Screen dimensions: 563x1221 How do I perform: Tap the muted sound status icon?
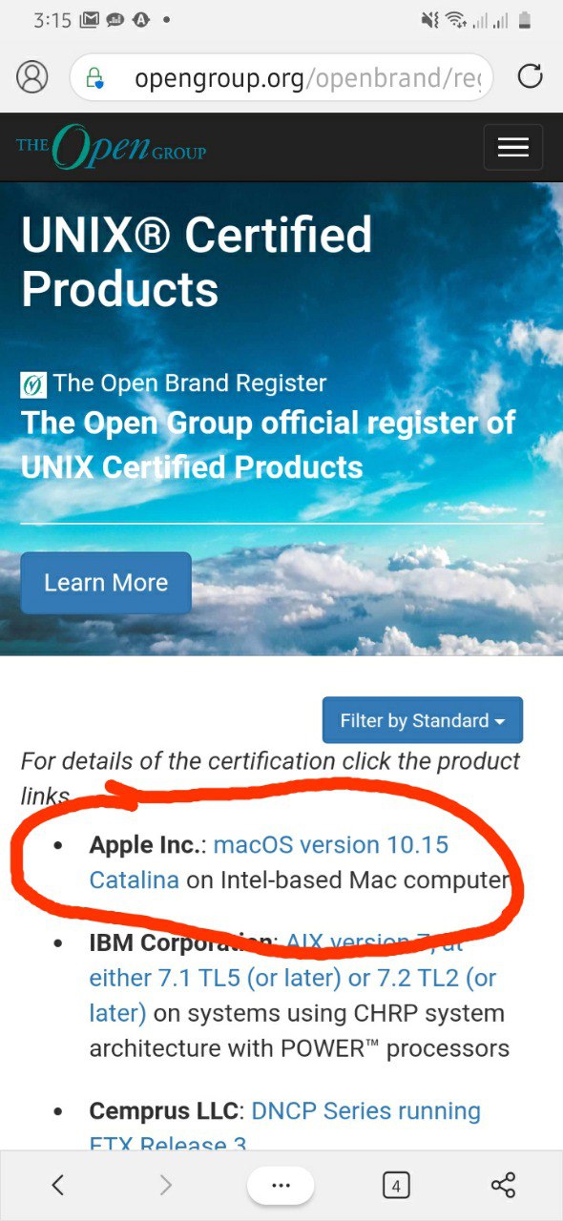(x=429, y=19)
